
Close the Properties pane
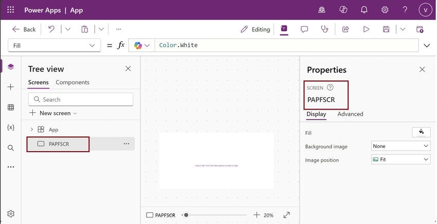click(422, 69)
